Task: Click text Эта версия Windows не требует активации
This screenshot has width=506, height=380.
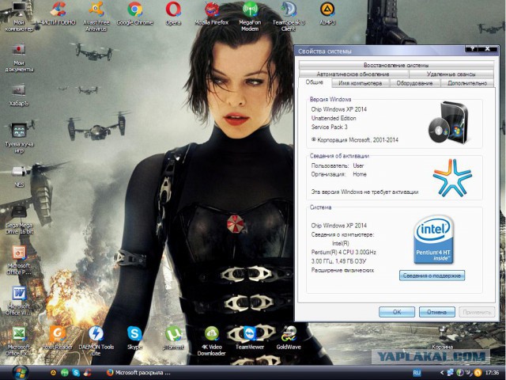Action: pyautogui.click(x=364, y=192)
